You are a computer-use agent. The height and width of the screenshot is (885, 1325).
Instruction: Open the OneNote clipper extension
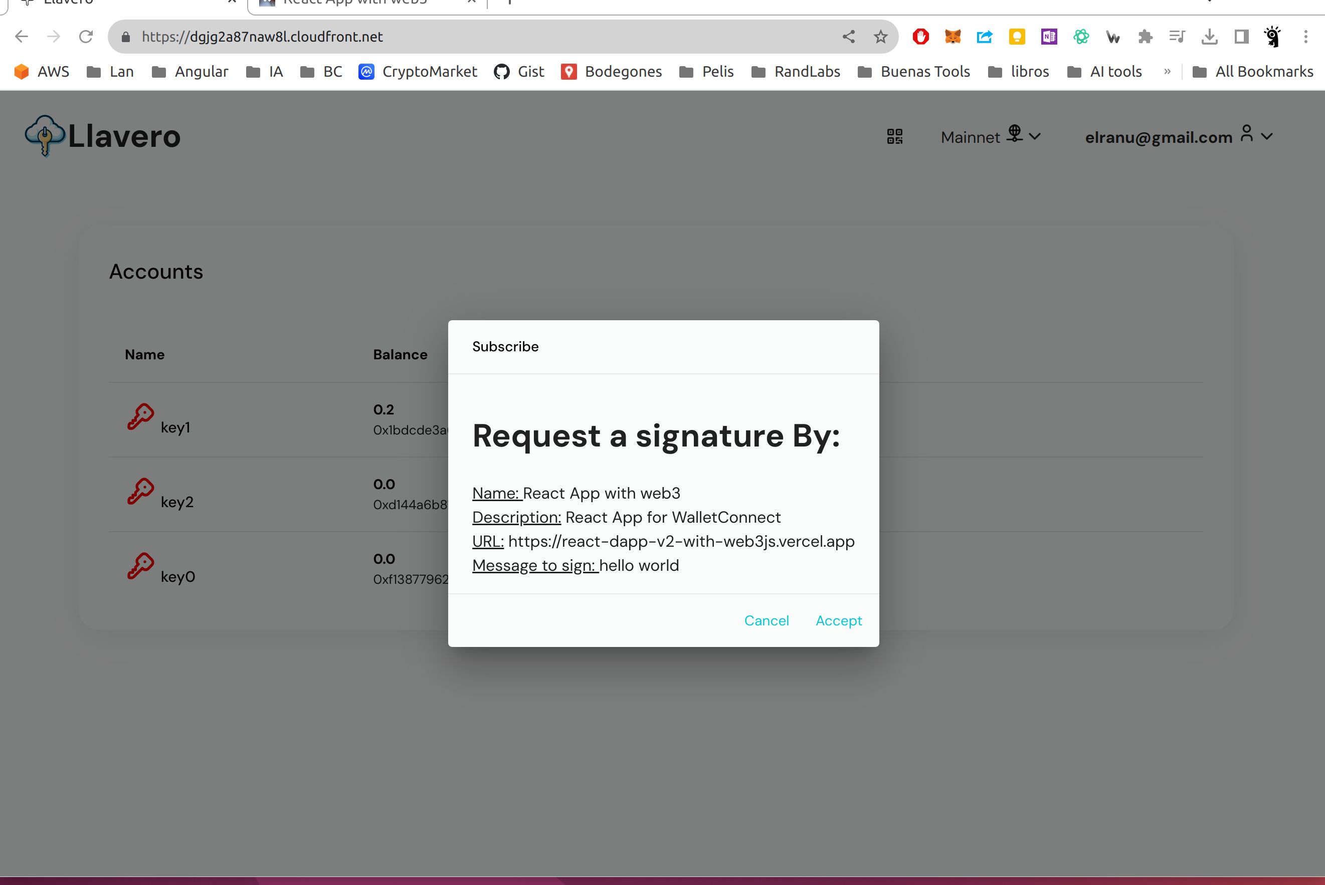[1049, 37]
